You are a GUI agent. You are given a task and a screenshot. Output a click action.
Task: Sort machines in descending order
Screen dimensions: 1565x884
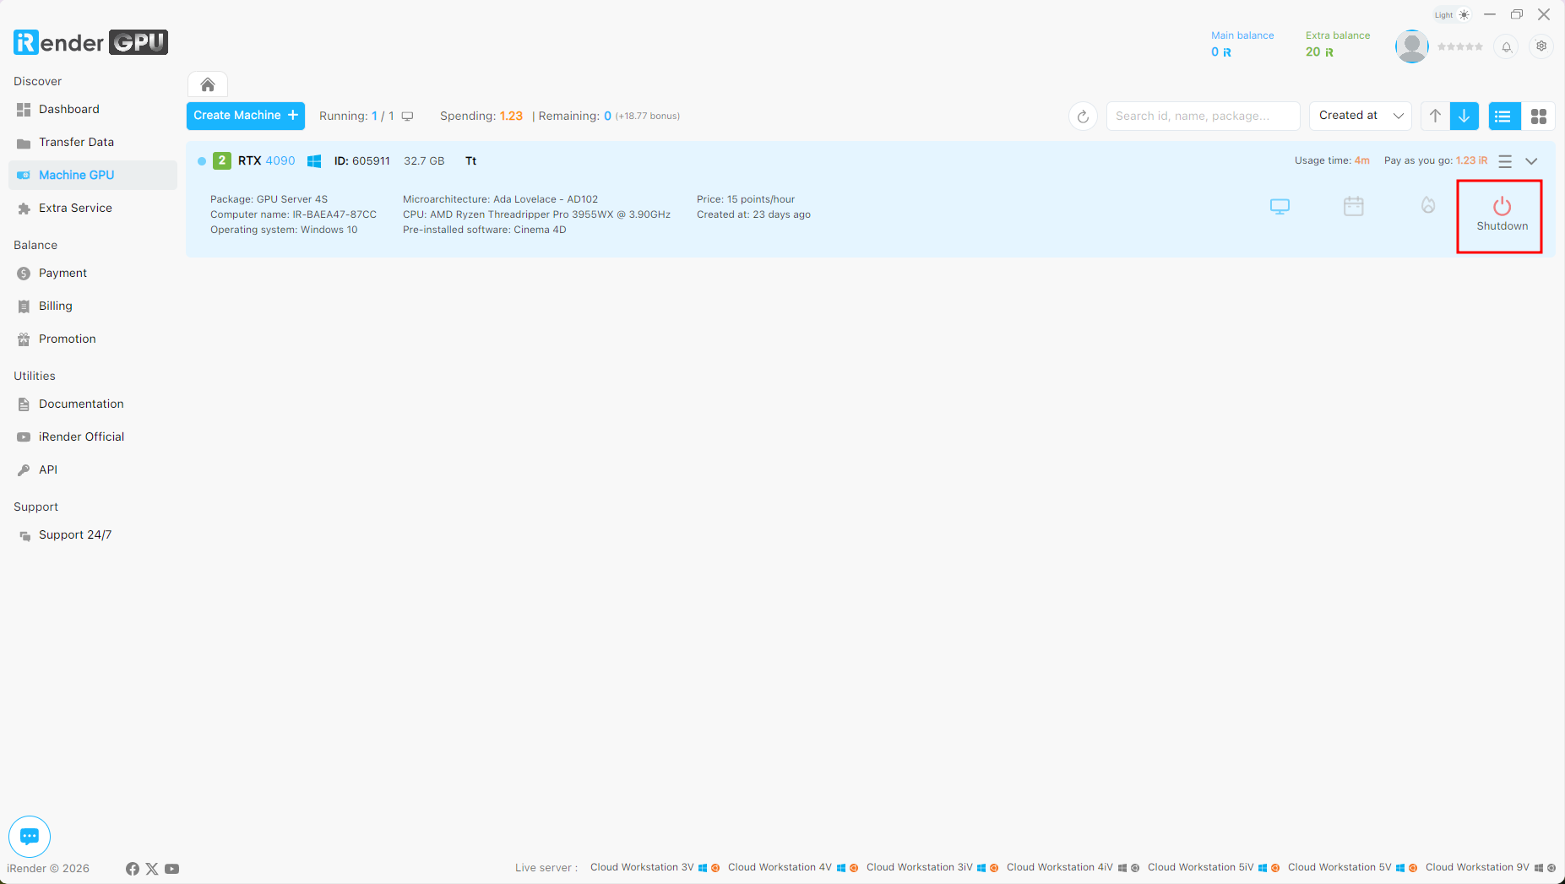pyautogui.click(x=1464, y=116)
